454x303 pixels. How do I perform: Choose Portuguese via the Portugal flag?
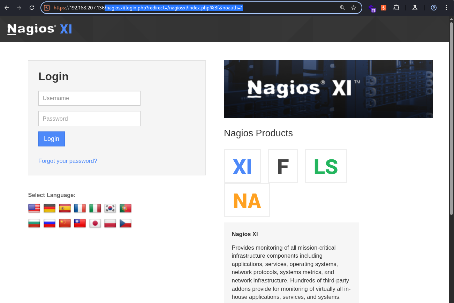[126, 208]
